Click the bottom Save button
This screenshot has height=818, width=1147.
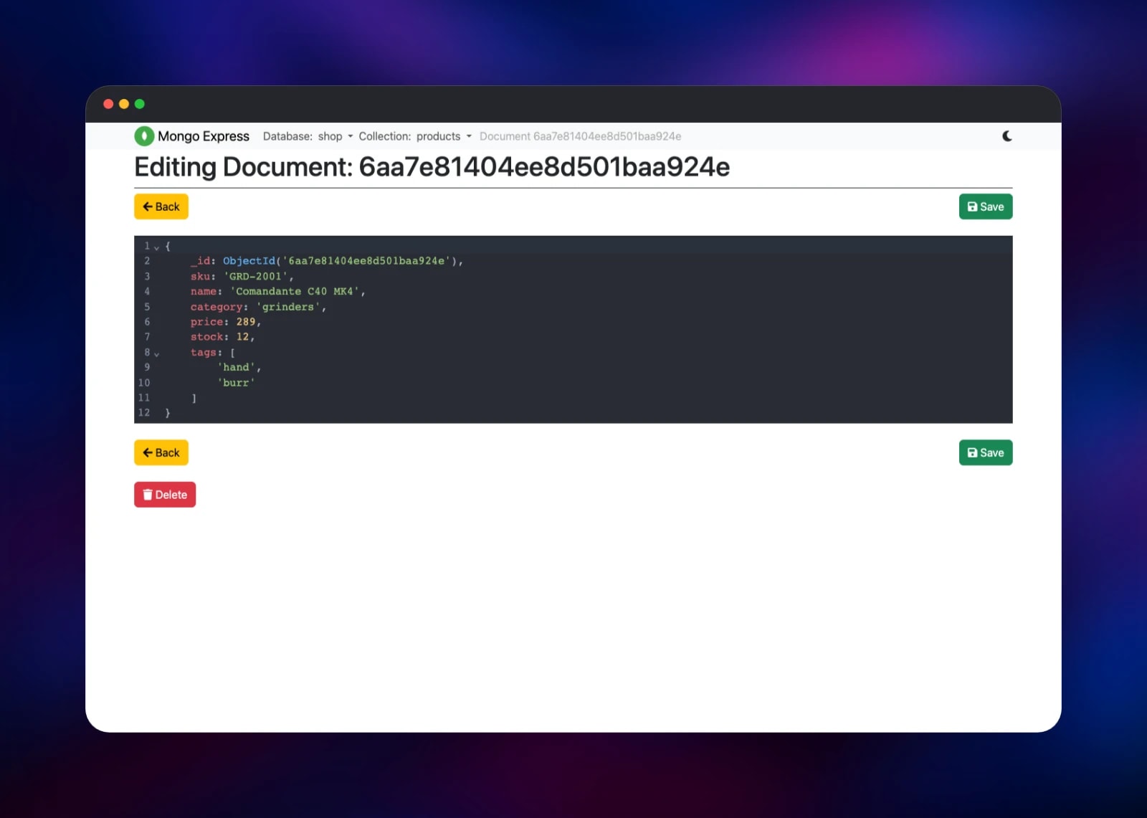click(x=986, y=452)
